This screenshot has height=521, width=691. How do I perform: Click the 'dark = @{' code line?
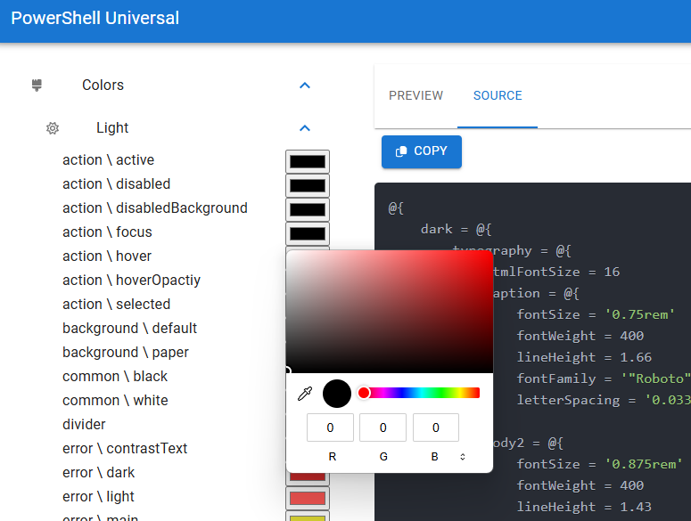(x=457, y=229)
